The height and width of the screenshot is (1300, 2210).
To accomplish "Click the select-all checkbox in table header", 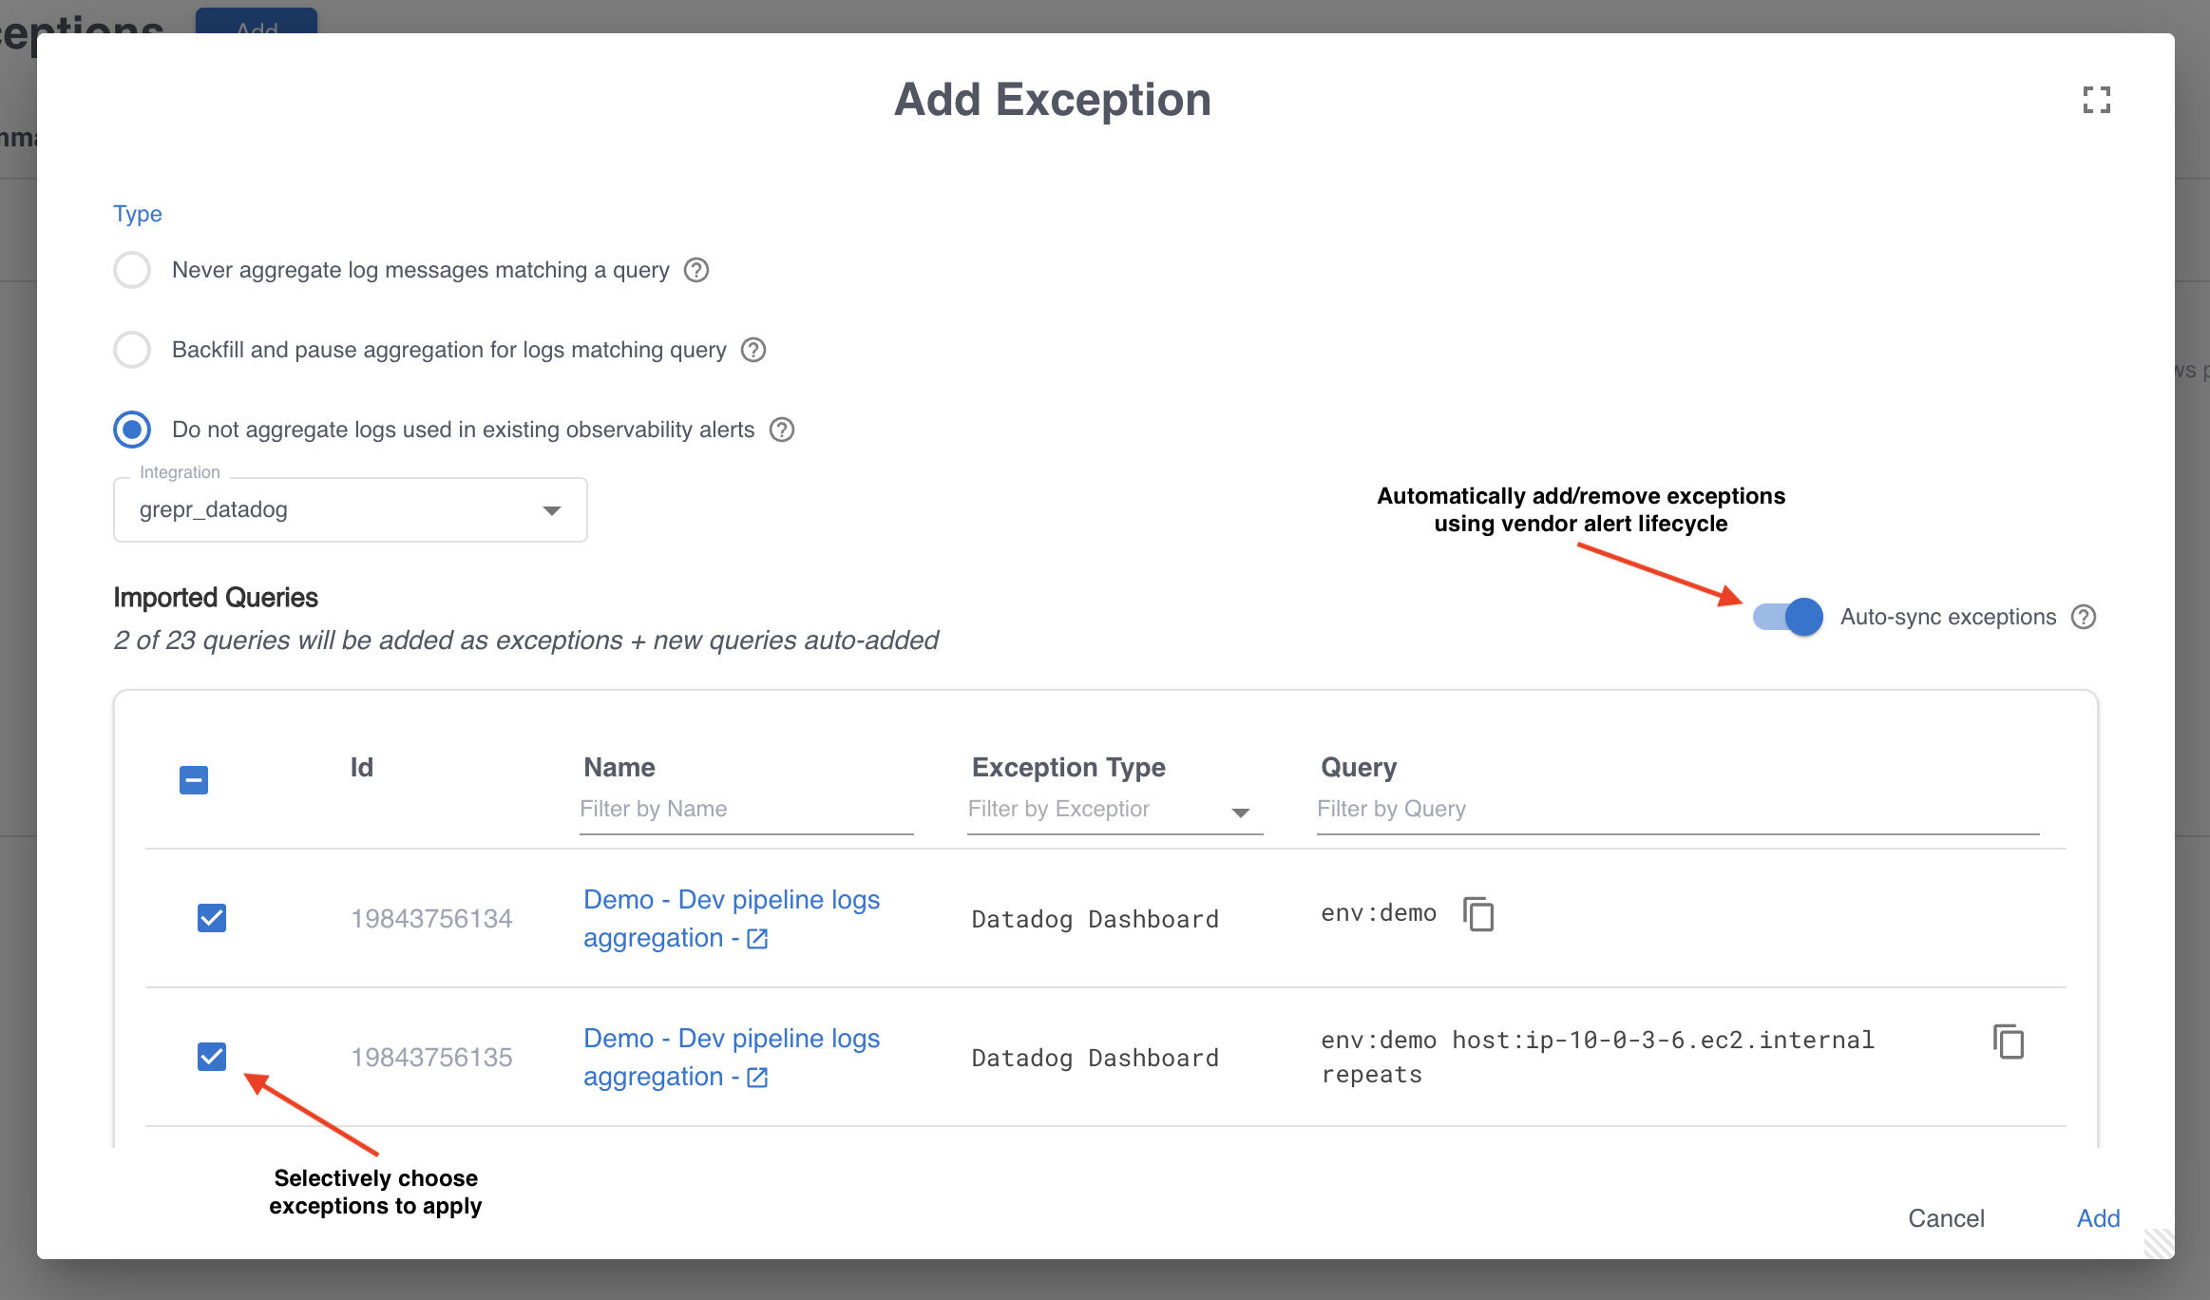I will 193,779.
